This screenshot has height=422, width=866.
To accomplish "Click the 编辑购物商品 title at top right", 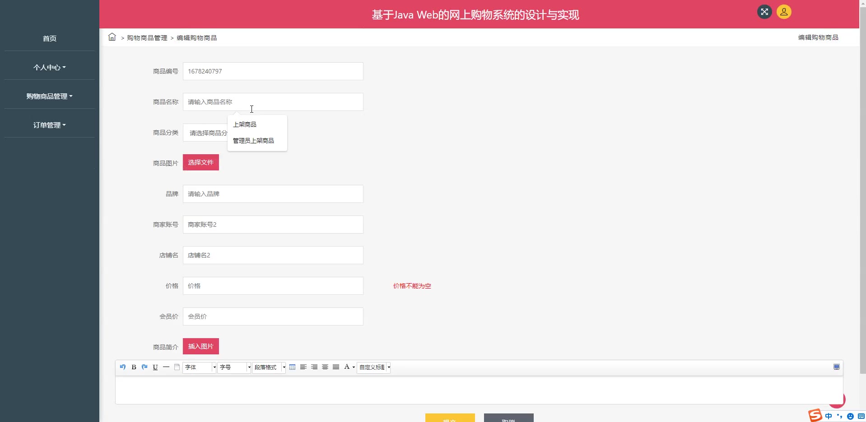I will pos(818,37).
